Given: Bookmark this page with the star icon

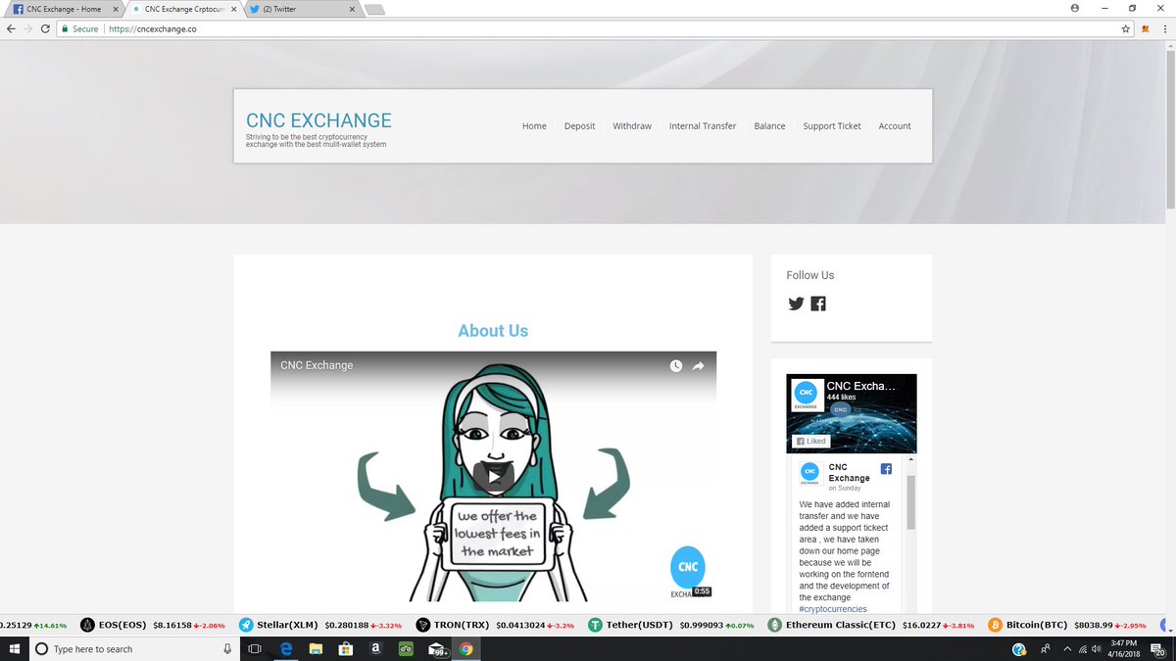Looking at the screenshot, I should tap(1126, 29).
